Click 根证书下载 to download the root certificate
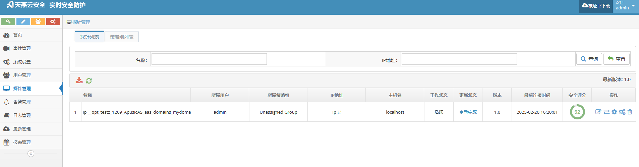 tap(596, 6)
